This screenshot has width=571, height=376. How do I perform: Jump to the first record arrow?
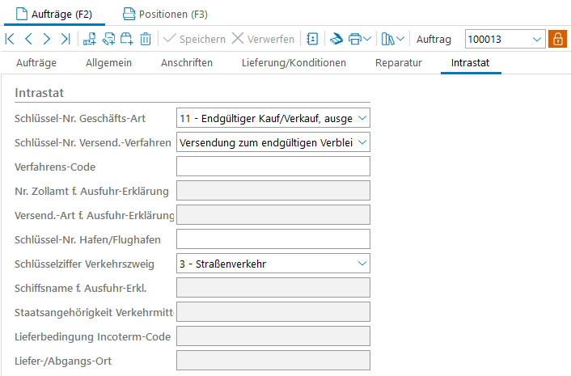[x=10, y=39]
